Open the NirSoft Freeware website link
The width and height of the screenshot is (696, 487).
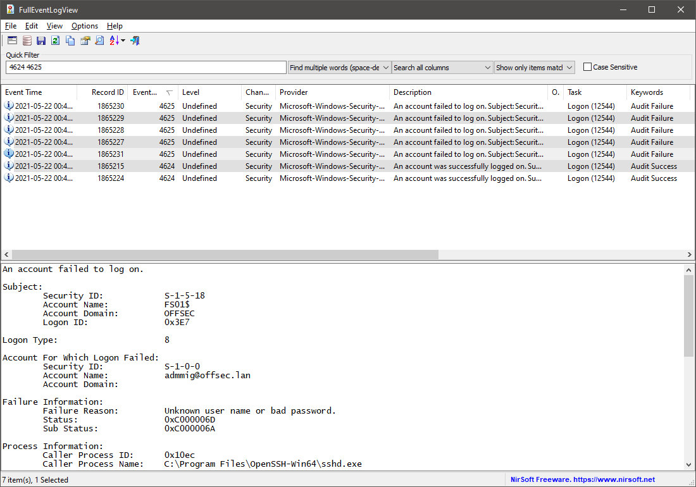[x=582, y=479]
